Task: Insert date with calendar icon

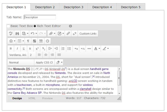Action: (41, 41)
